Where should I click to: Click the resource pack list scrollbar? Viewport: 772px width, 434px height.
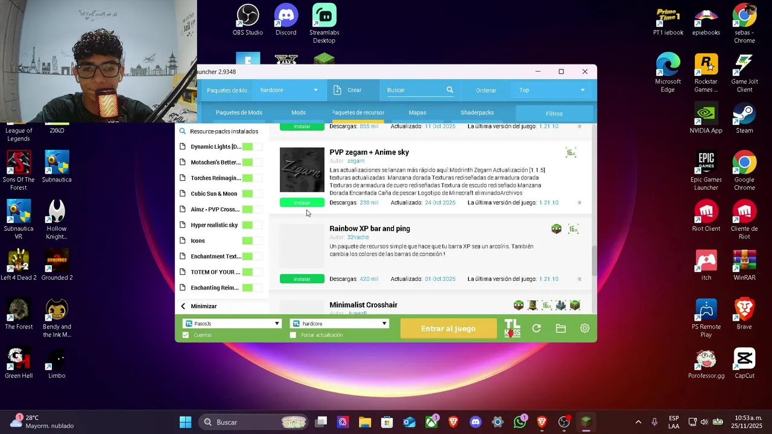[593, 260]
